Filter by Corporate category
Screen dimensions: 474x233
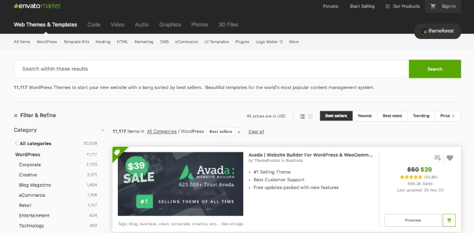tap(29, 165)
